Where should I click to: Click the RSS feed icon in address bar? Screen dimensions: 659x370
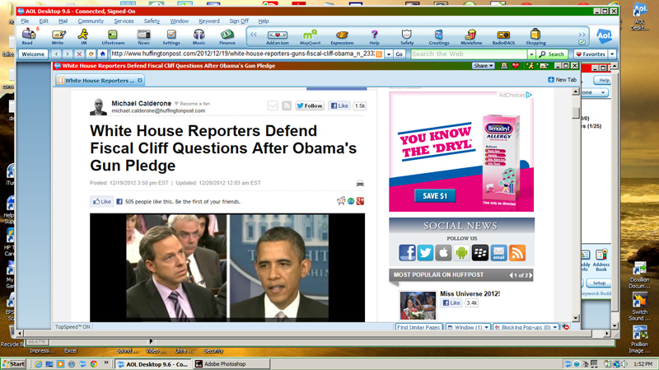(x=379, y=54)
